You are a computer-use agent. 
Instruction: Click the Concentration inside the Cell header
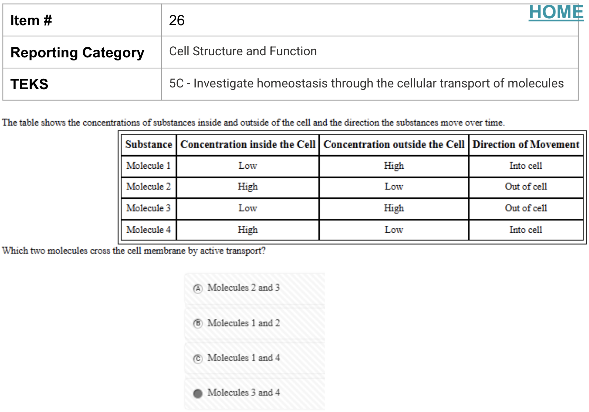(248, 144)
